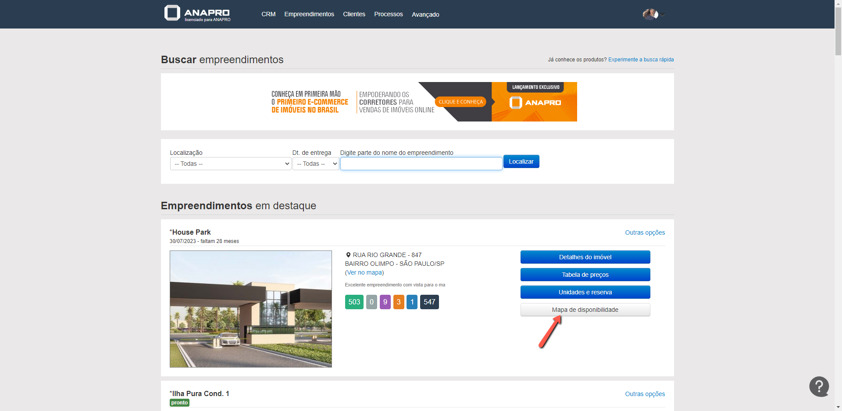Open the Empreendimentos menu
Image resolution: width=842 pixels, height=411 pixels.
pos(309,14)
